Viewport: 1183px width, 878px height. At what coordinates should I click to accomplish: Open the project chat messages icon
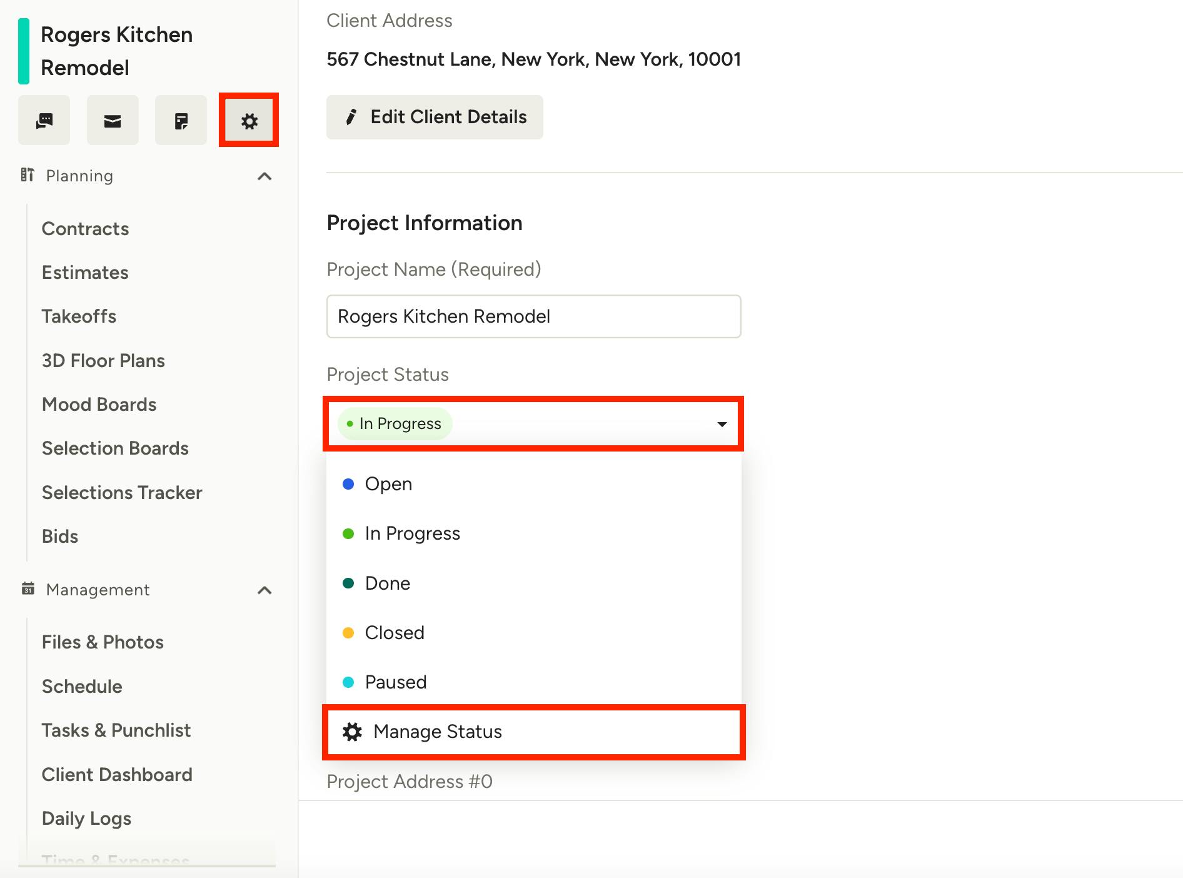coord(44,121)
